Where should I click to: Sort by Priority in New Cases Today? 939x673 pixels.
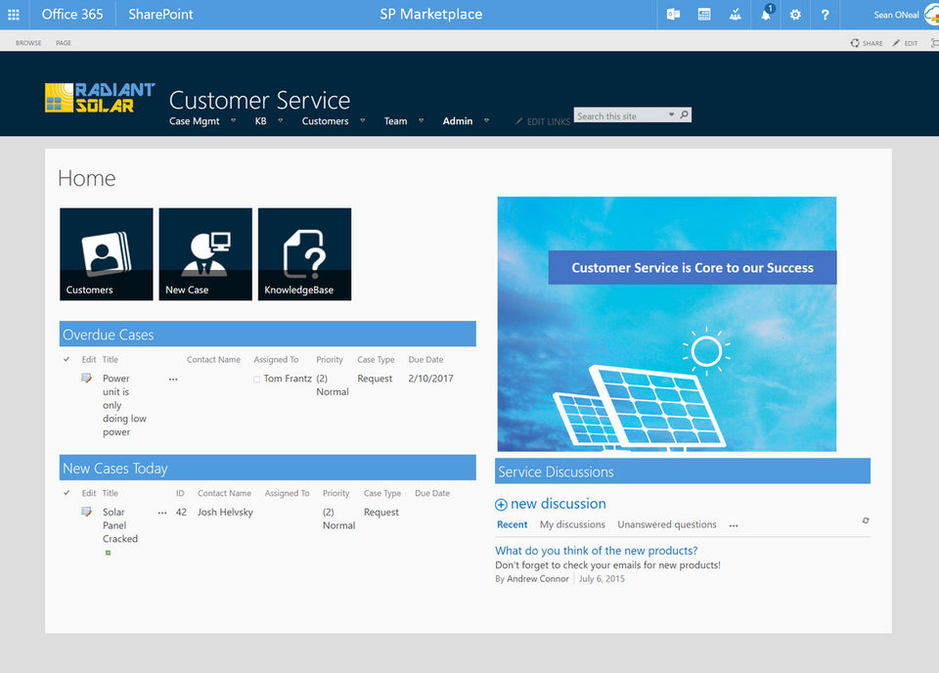(x=335, y=493)
